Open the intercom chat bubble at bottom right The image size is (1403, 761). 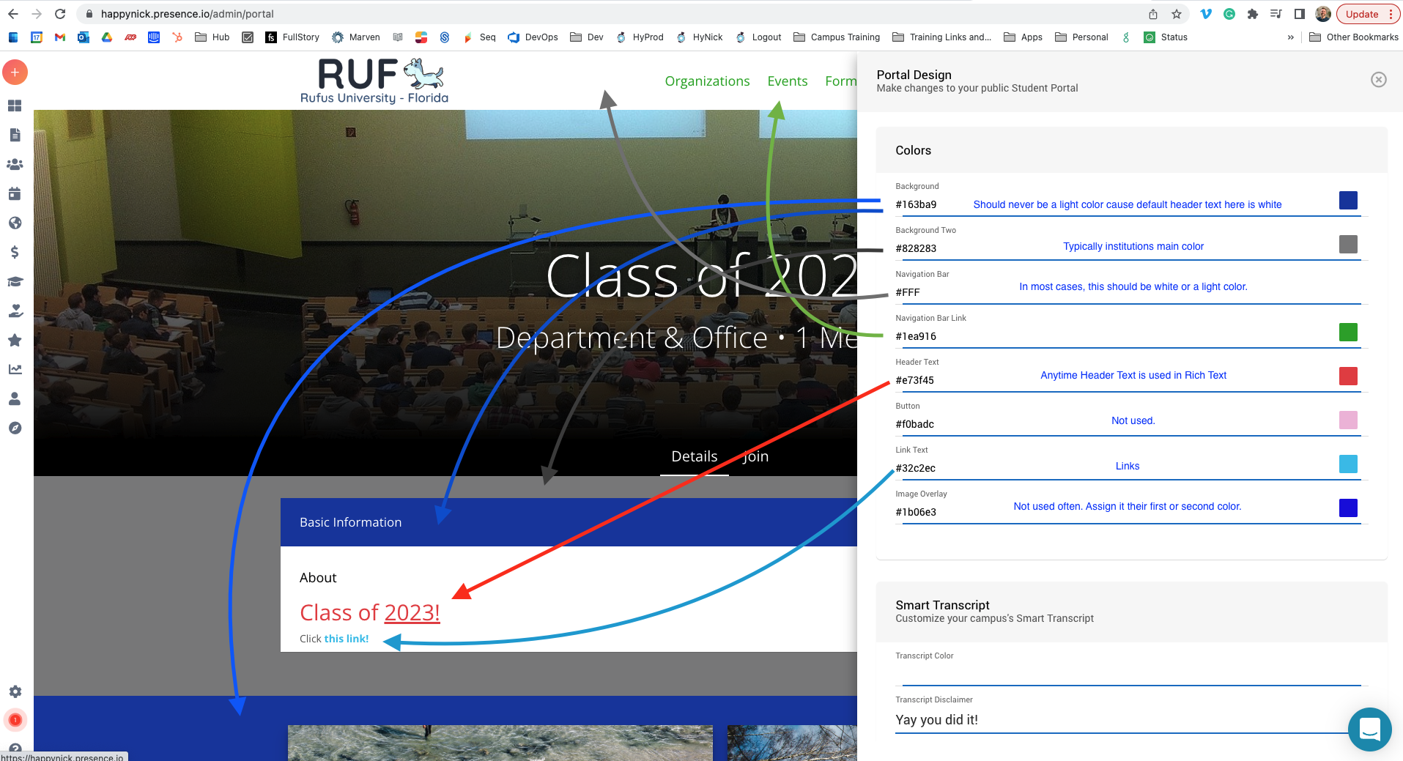tap(1369, 729)
